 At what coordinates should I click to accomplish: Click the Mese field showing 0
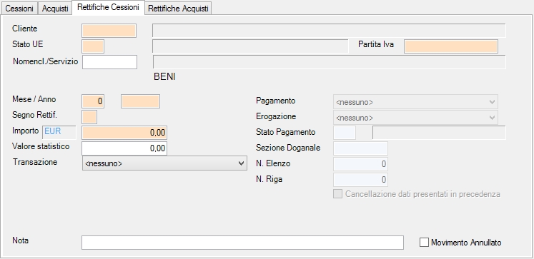[93, 101]
